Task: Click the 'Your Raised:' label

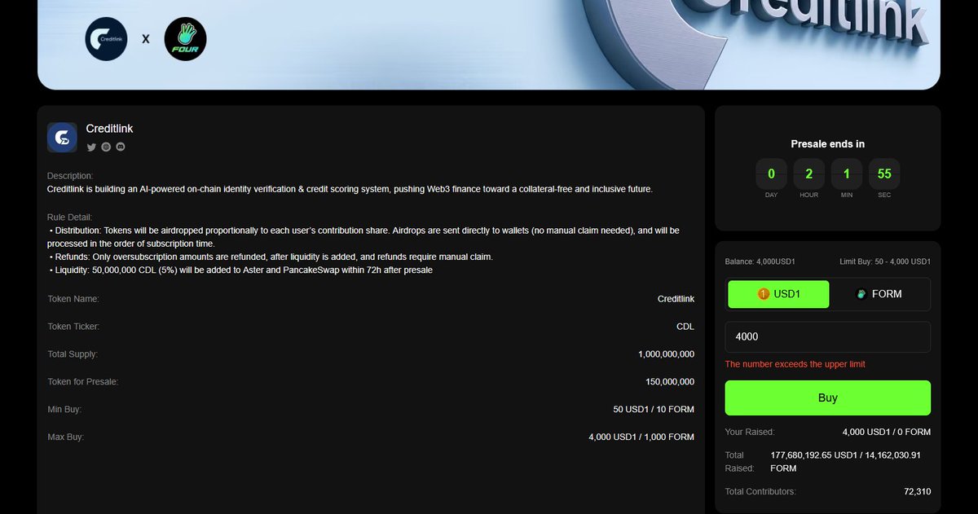Action: point(750,432)
